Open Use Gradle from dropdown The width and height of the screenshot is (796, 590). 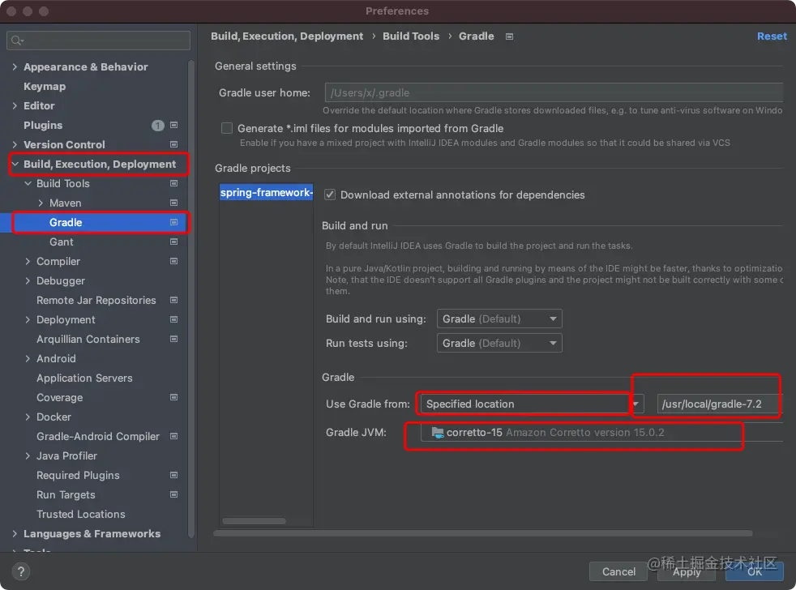(x=532, y=404)
